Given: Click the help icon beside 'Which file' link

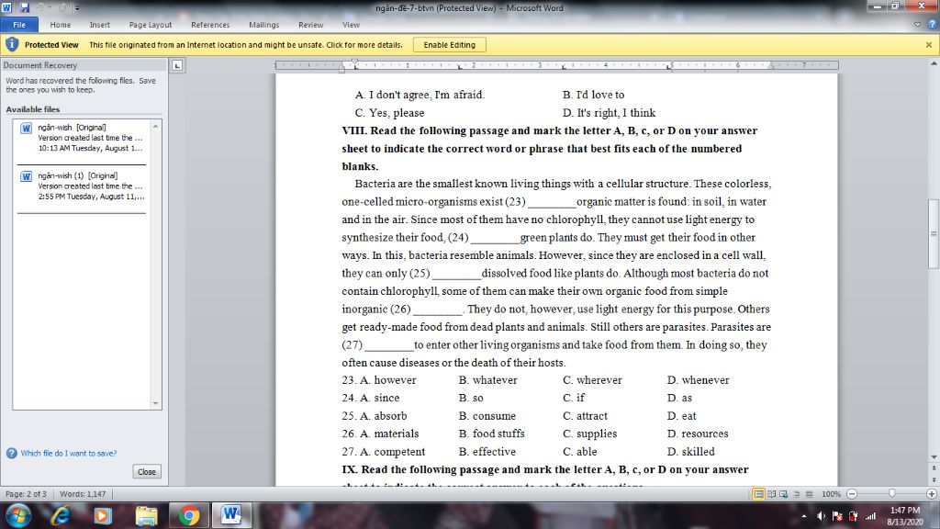Looking at the screenshot, I should [11, 454].
